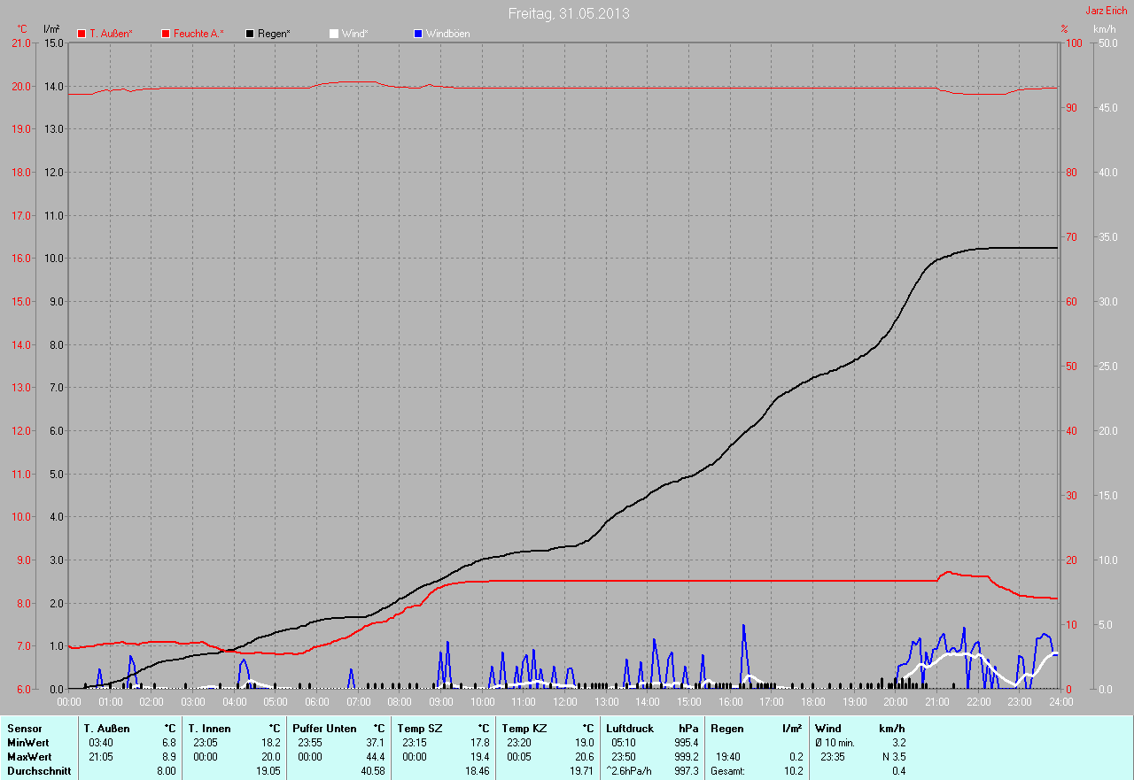Screen dimensions: 1134x780
Task: Select the black Regen legend swatch
Action: pos(250,34)
